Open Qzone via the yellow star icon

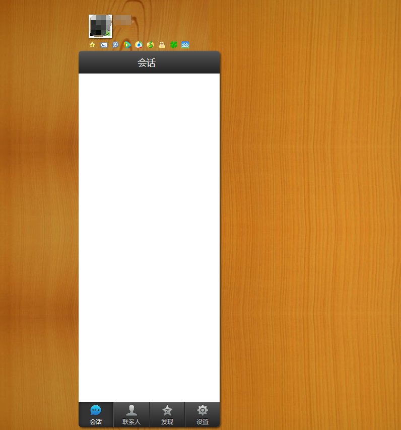[x=92, y=45]
